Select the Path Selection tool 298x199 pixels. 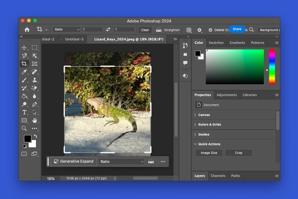[x=34, y=112]
